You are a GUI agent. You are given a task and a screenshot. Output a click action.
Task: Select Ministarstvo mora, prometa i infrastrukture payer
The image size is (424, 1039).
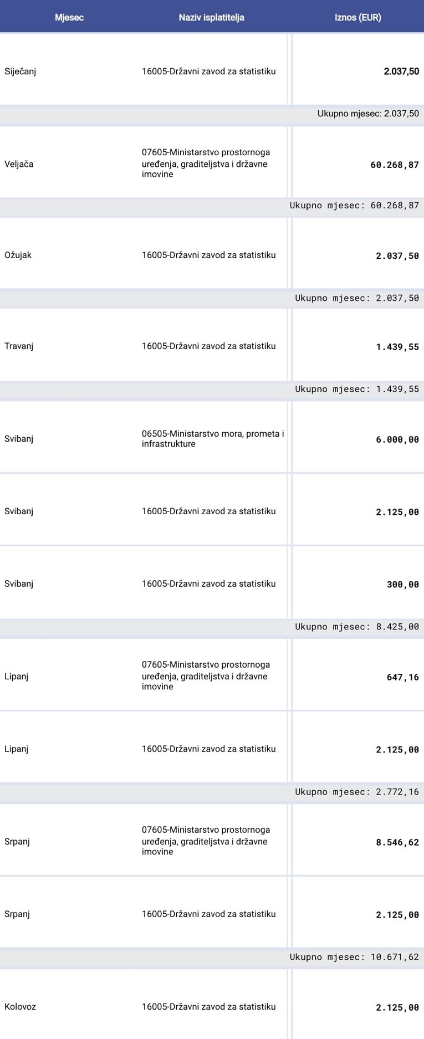(212, 439)
